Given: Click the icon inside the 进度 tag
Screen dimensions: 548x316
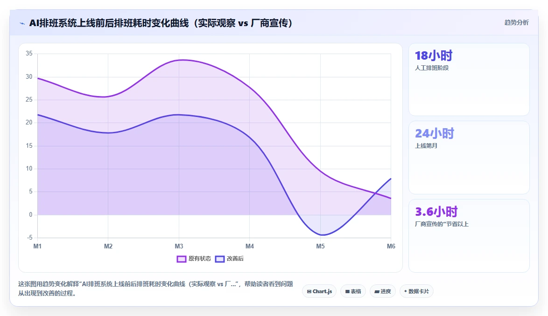Looking at the screenshot, I should coord(377,292).
